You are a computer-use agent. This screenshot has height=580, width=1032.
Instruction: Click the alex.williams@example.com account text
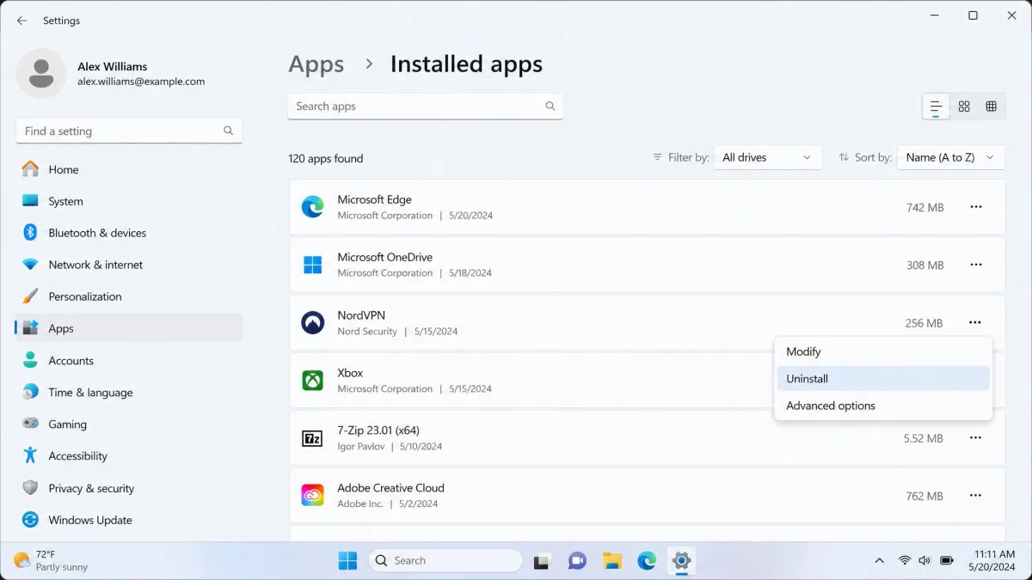click(x=141, y=82)
